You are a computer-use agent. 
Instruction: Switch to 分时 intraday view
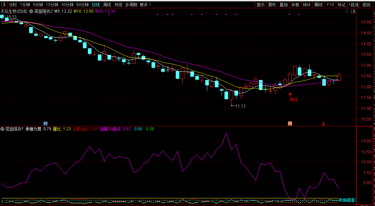pos(13,5)
